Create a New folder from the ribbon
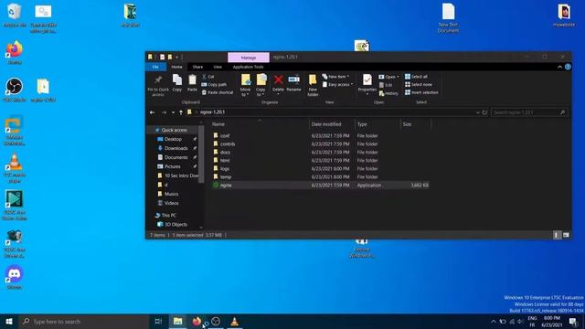The image size is (585, 329). 313,85
